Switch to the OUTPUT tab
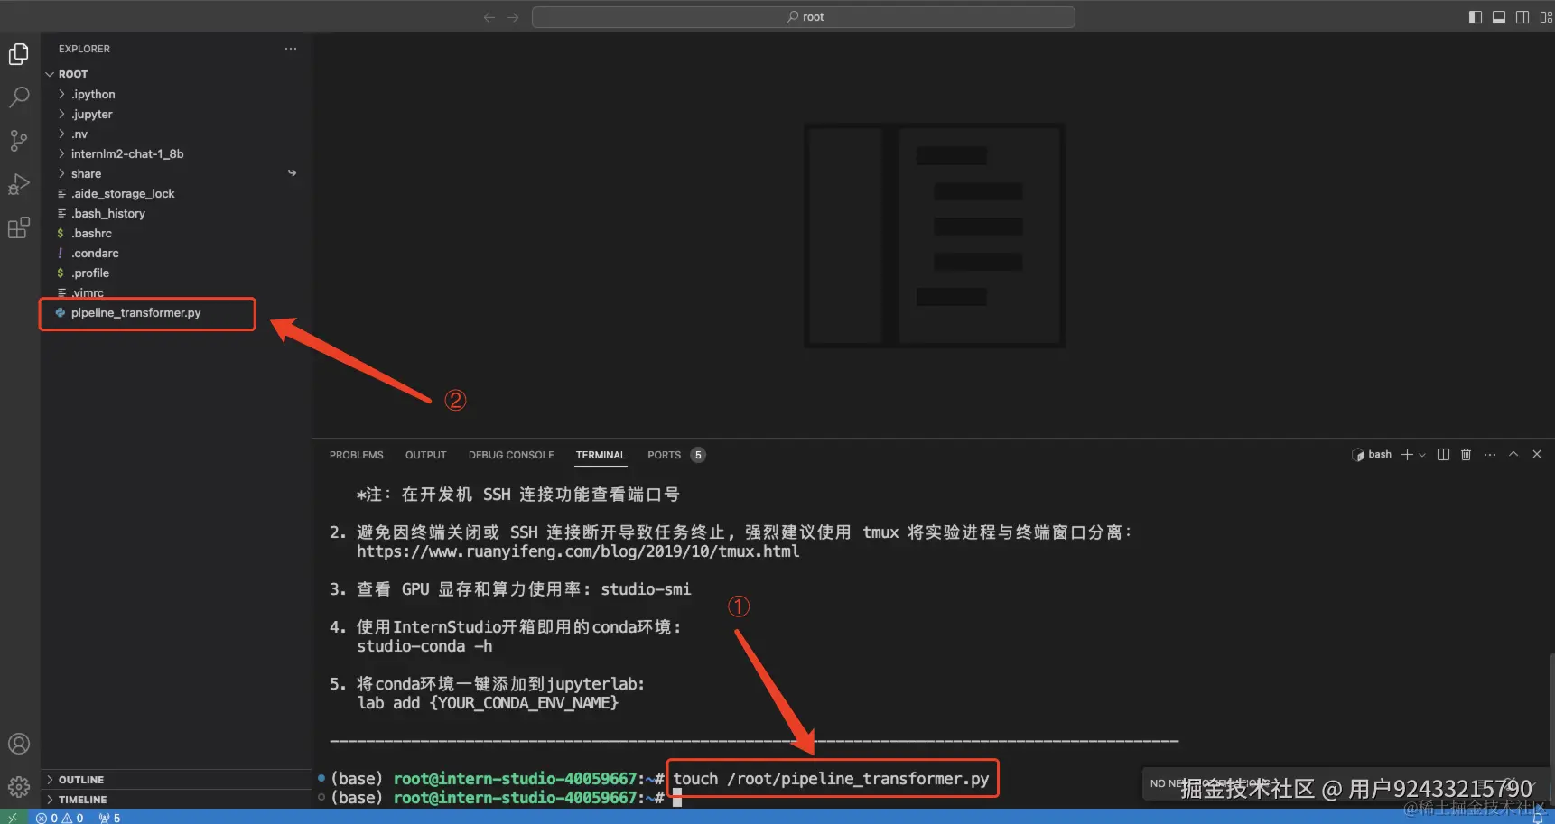Image resolution: width=1555 pixels, height=824 pixels. coord(426,455)
